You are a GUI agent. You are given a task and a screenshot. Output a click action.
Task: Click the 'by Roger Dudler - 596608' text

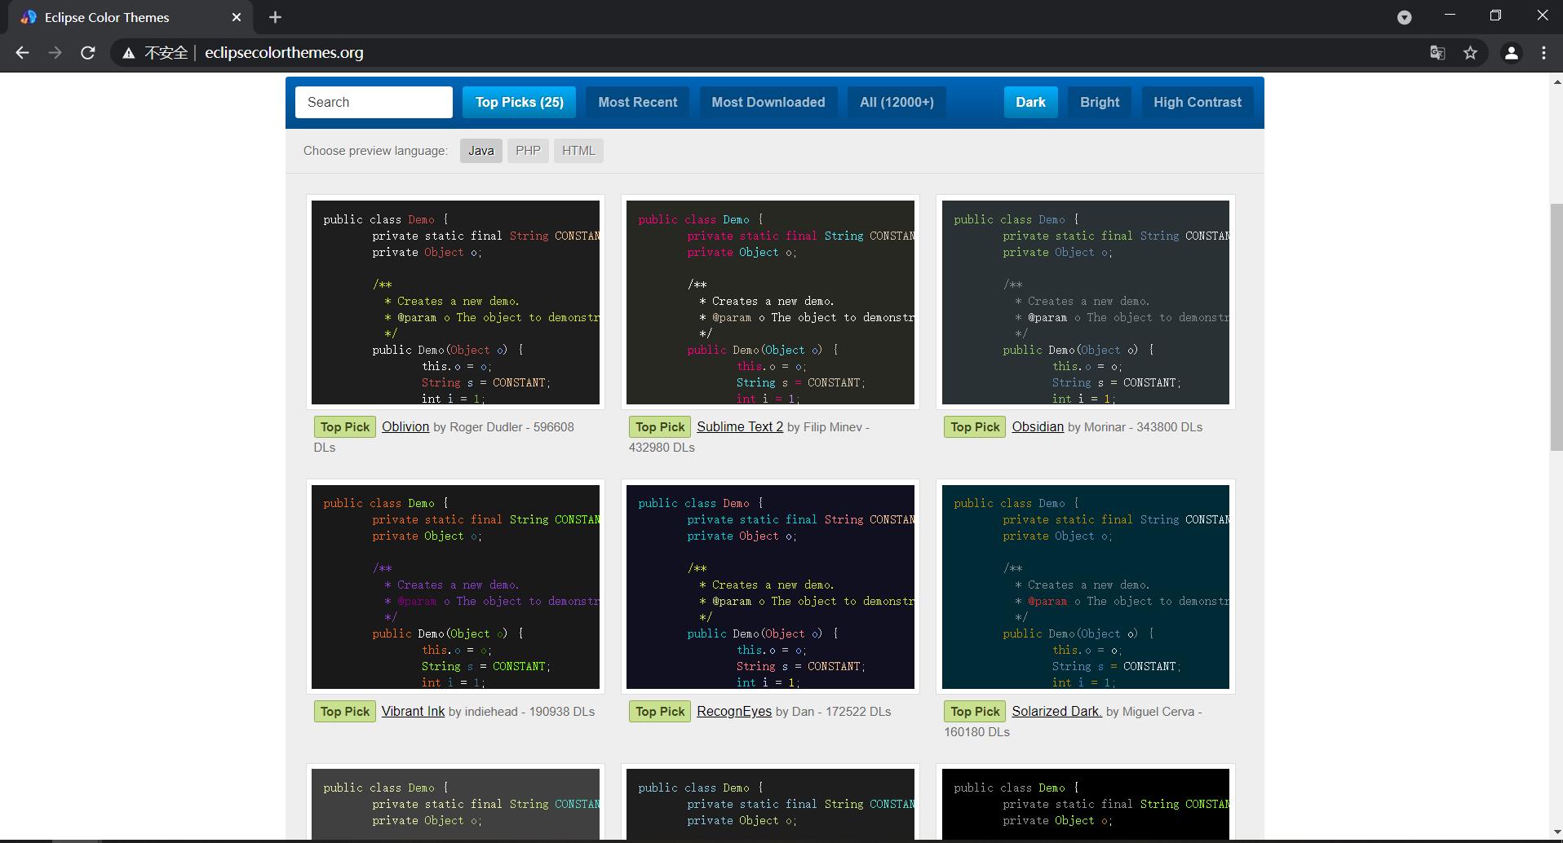[x=503, y=427]
